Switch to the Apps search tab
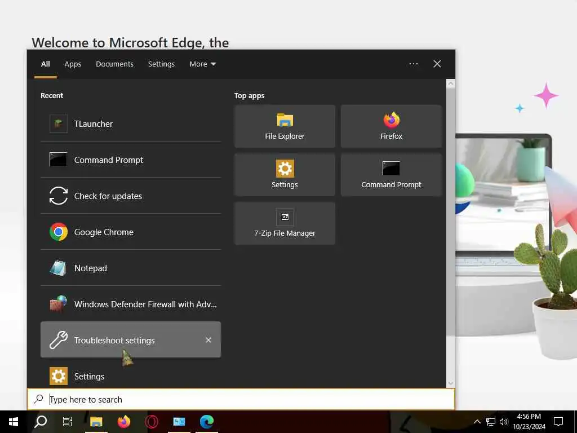Image resolution: width=577 pixels, height=433 pixels. click(73, 64)
